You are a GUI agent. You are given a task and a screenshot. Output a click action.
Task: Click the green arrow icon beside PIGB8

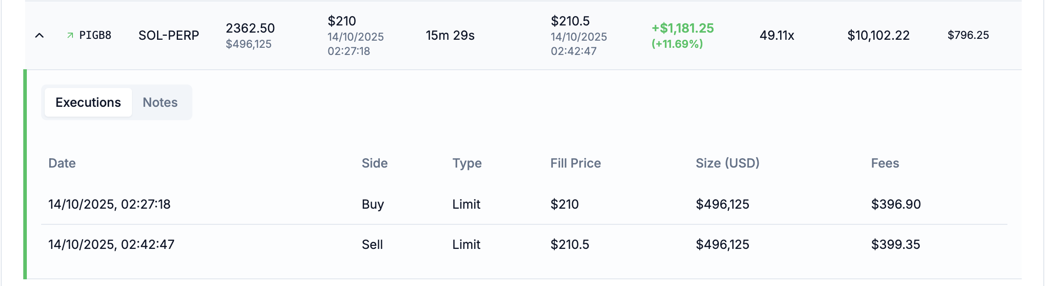click(x=70, y=35)
